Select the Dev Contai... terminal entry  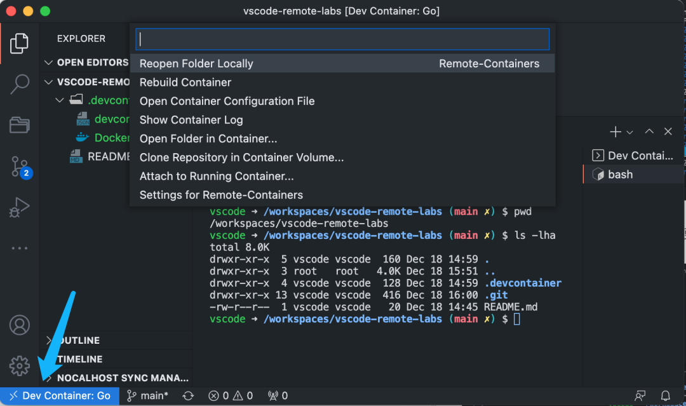click(x=633, y=155)
